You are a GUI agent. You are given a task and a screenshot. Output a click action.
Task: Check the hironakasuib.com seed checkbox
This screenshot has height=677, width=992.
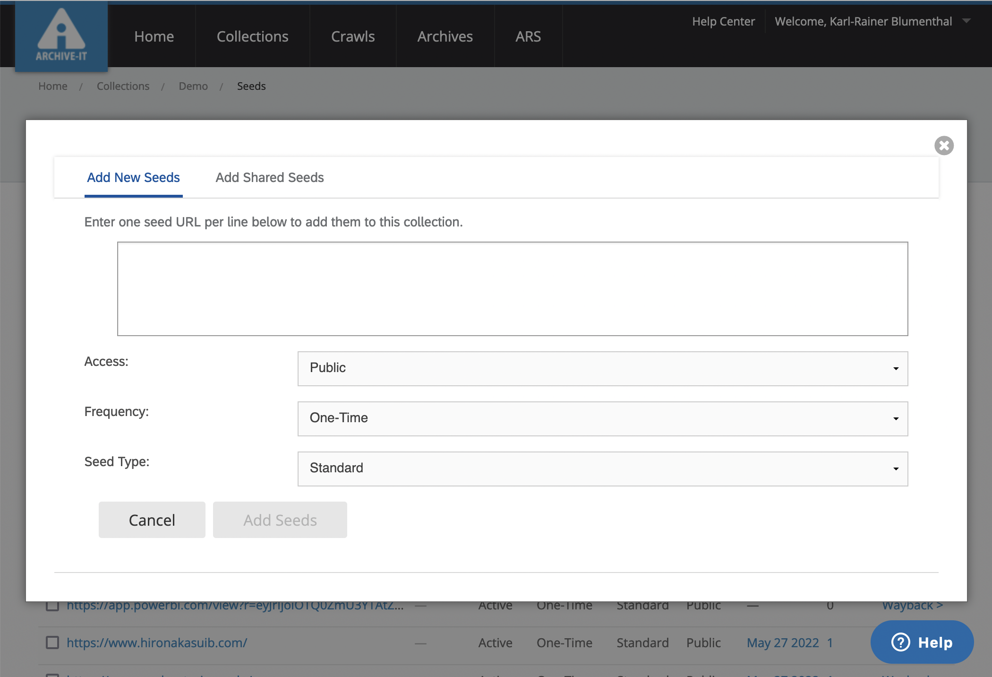pyautogui.click(x=52, y=642)
